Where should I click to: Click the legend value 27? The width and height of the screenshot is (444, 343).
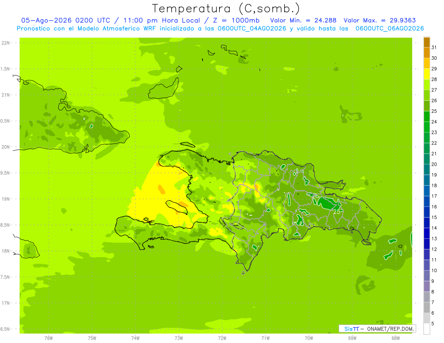click(x=434, y=90)
